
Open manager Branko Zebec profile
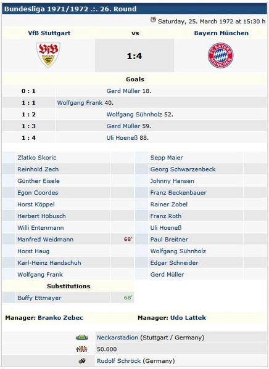tap(60, 318)
